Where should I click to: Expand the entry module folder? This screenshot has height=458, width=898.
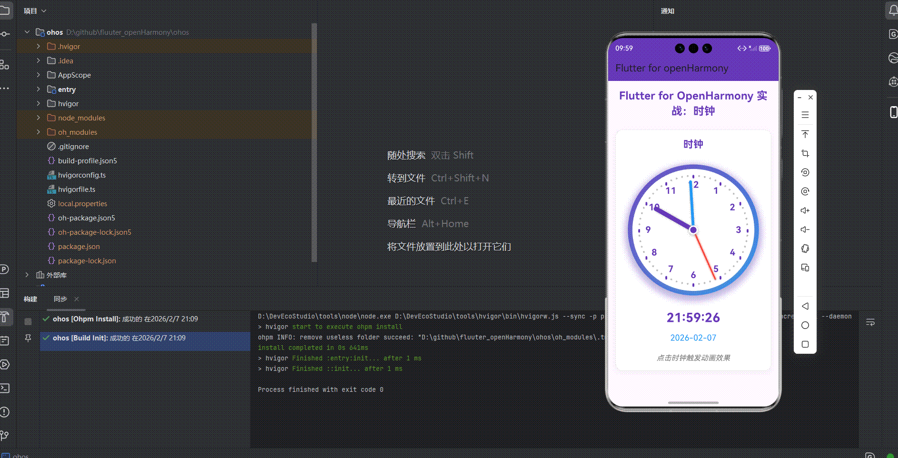coord(39,89)
